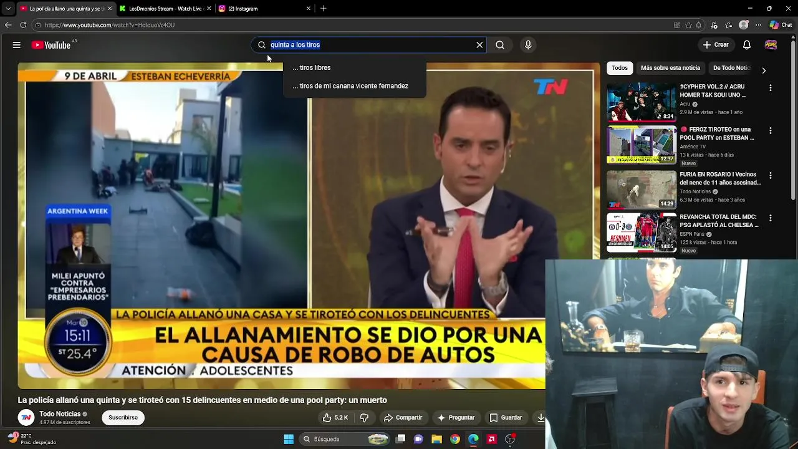The image size is (798, 449).
Task: Start voice search with the microphone
Action: pos(528,45)
